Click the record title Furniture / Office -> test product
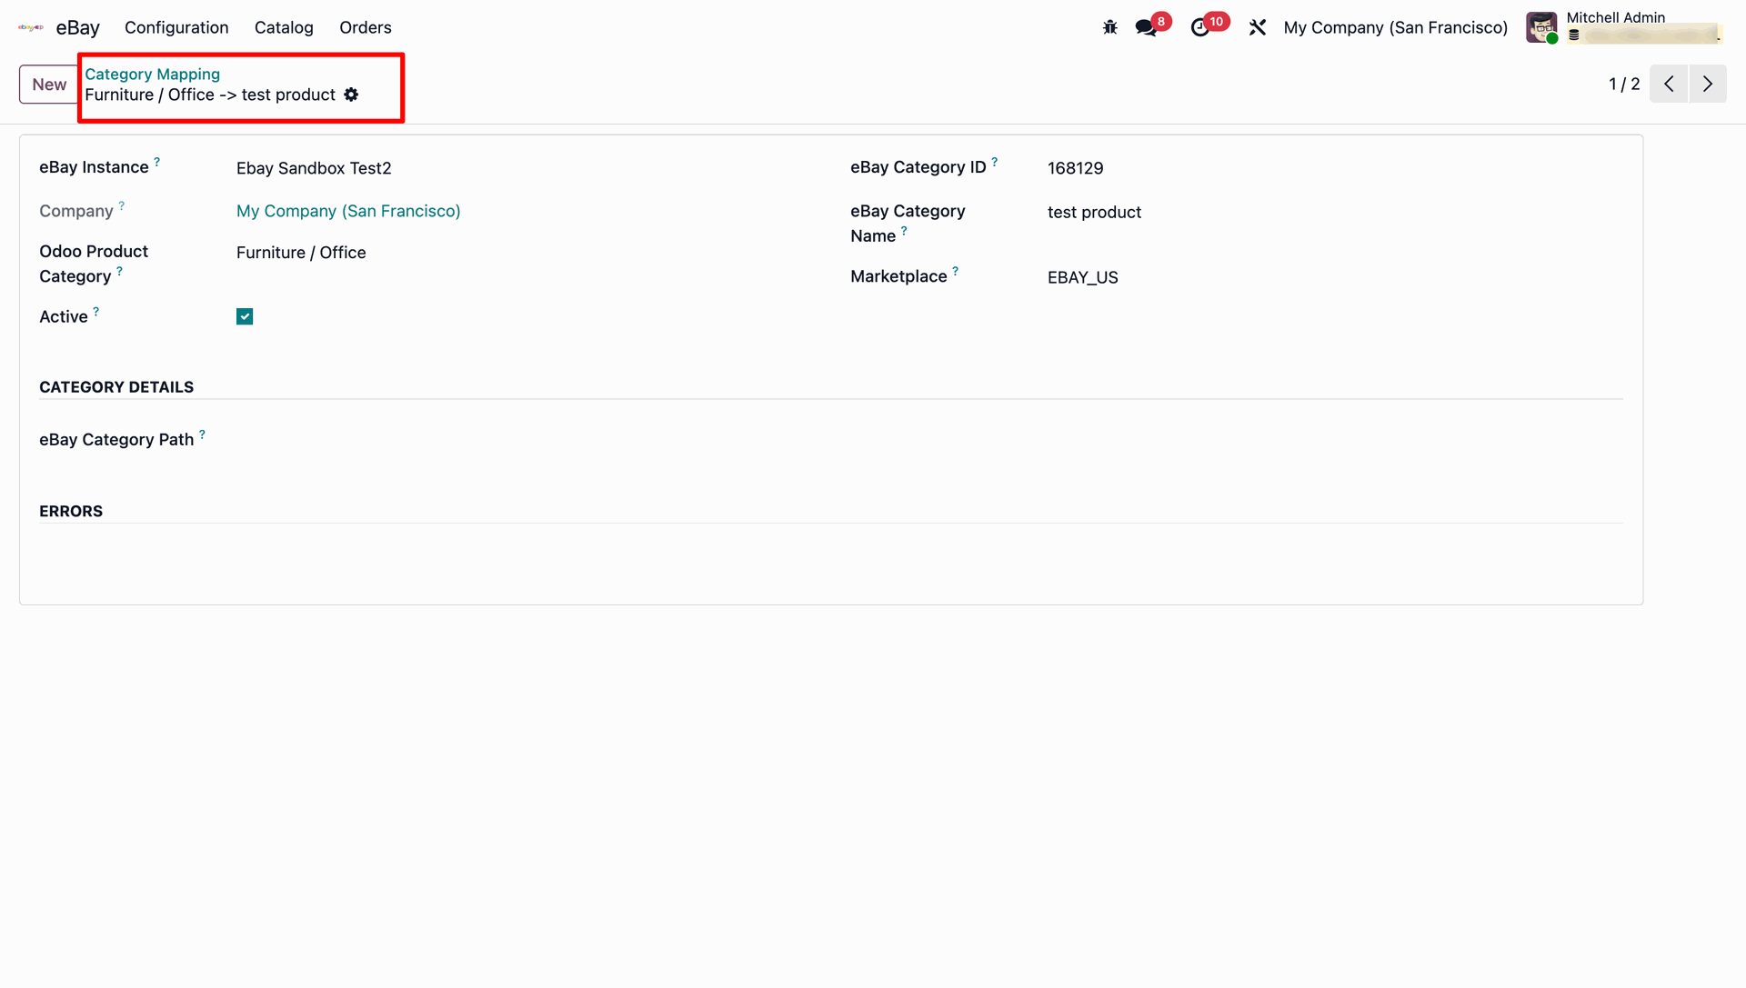 (210, 95)
